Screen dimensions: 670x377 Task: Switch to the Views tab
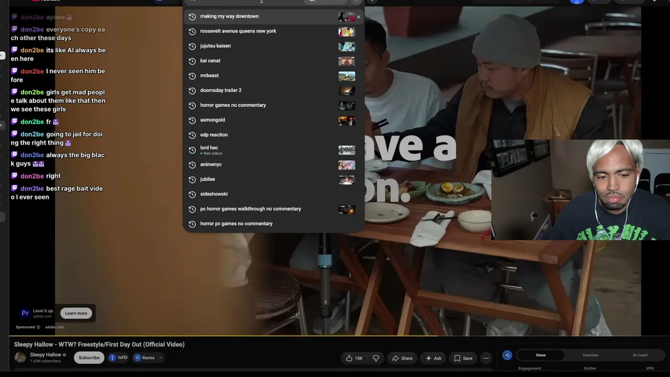click(541, 355)
